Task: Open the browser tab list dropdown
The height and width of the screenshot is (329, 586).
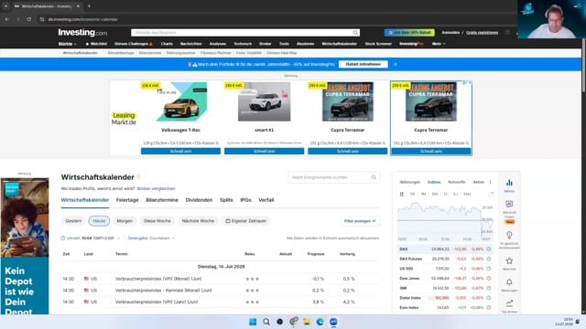Action: tap(6, 6)
